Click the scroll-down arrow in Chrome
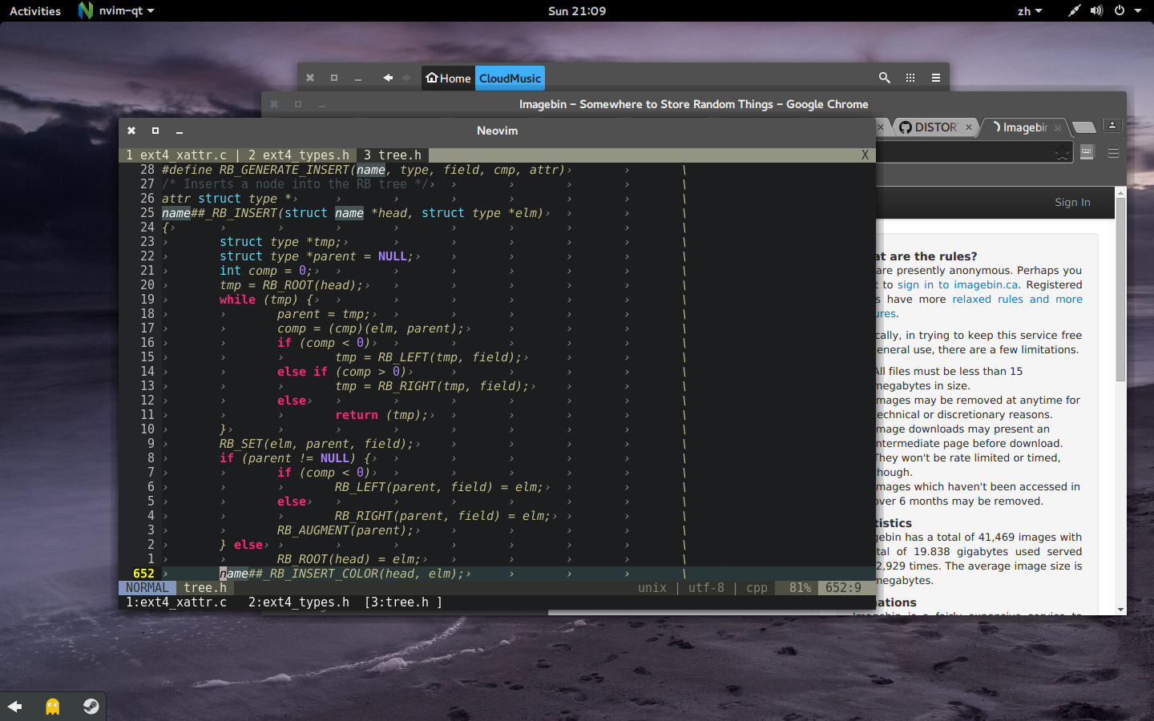The image size is (1154, 721). pyautogui.click(x=1120, y=610)
